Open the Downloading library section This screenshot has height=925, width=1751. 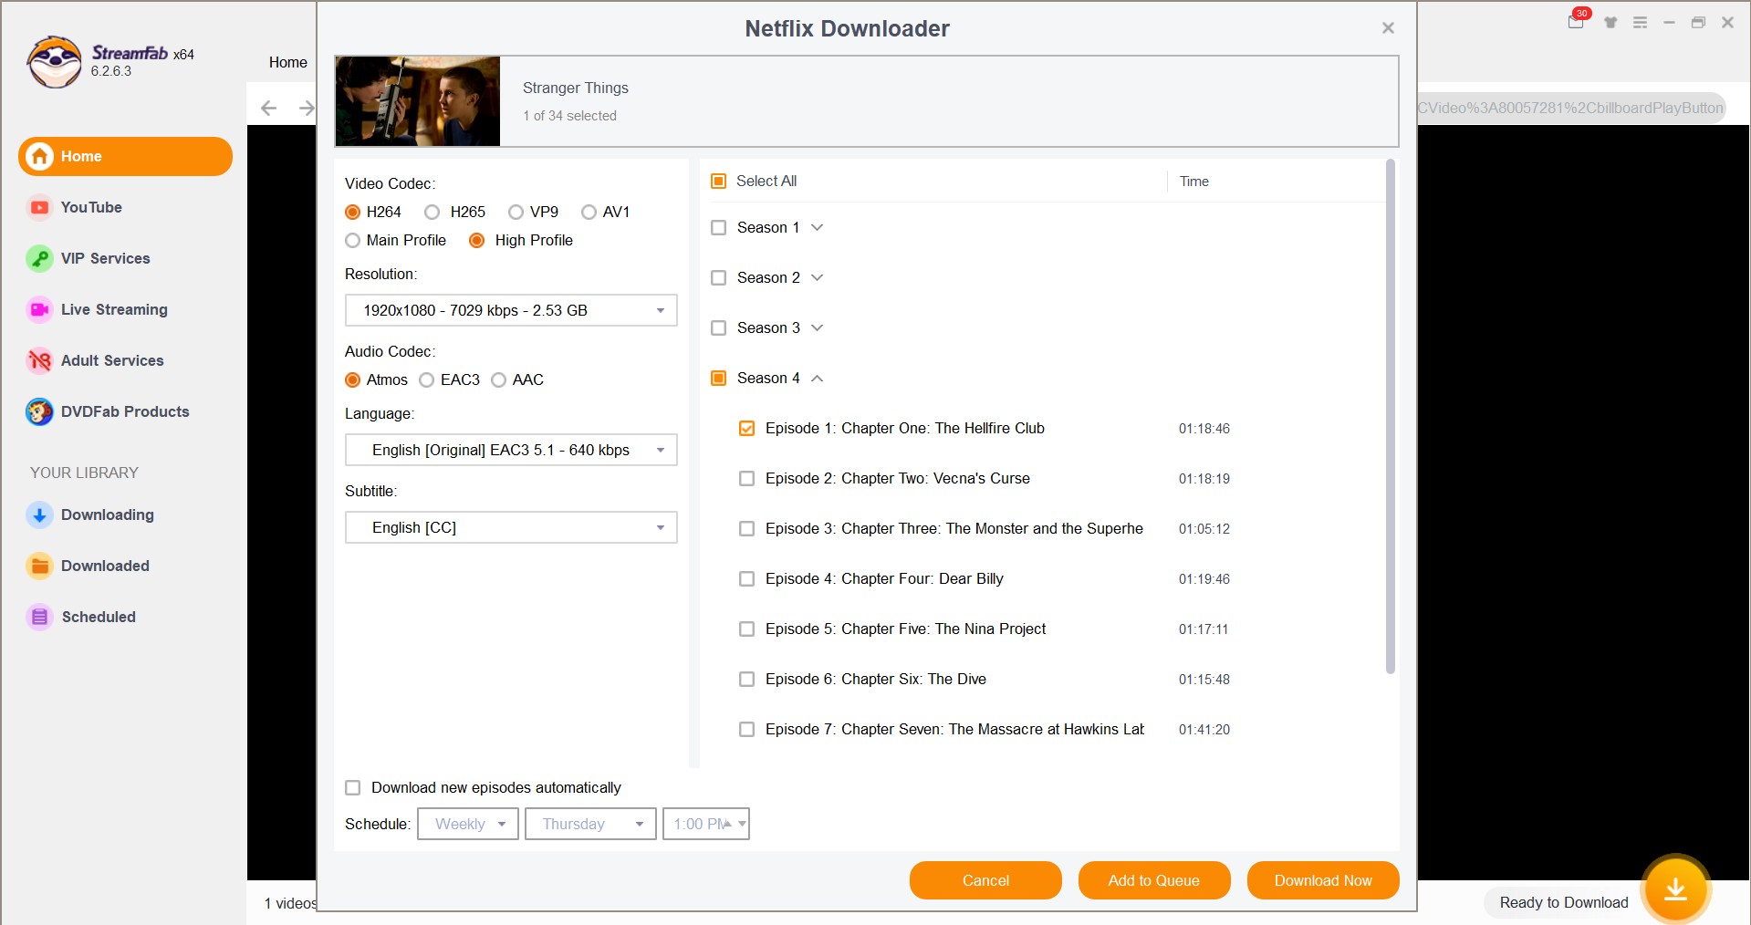pyautogui.click(x=107, y=514)
